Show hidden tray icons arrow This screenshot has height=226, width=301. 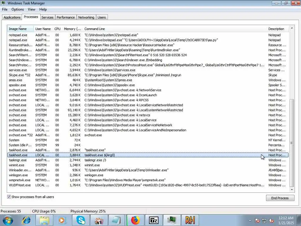coord(250,221)
